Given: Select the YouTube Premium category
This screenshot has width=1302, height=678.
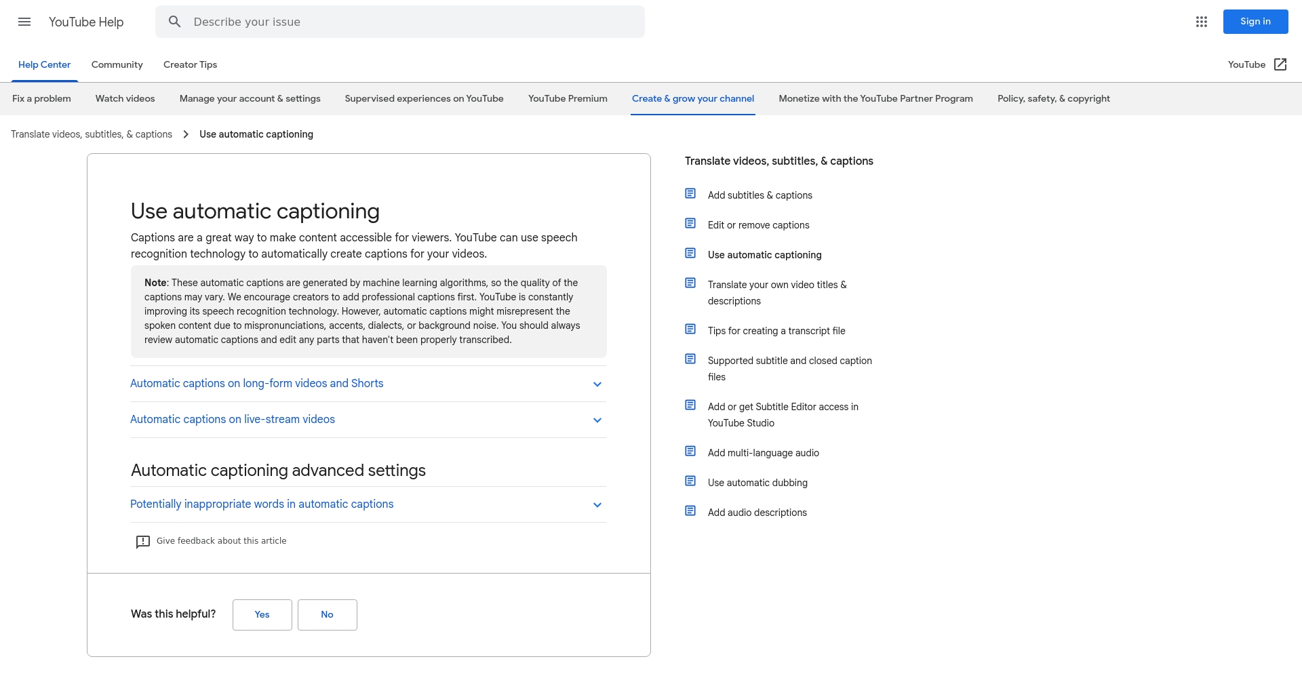Looking at the screenshot, I should click(568, 98).
